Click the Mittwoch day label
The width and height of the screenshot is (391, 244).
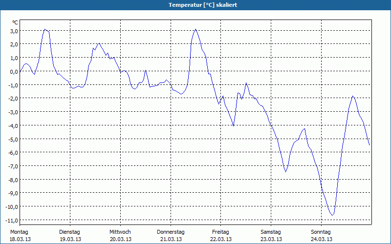120,232
